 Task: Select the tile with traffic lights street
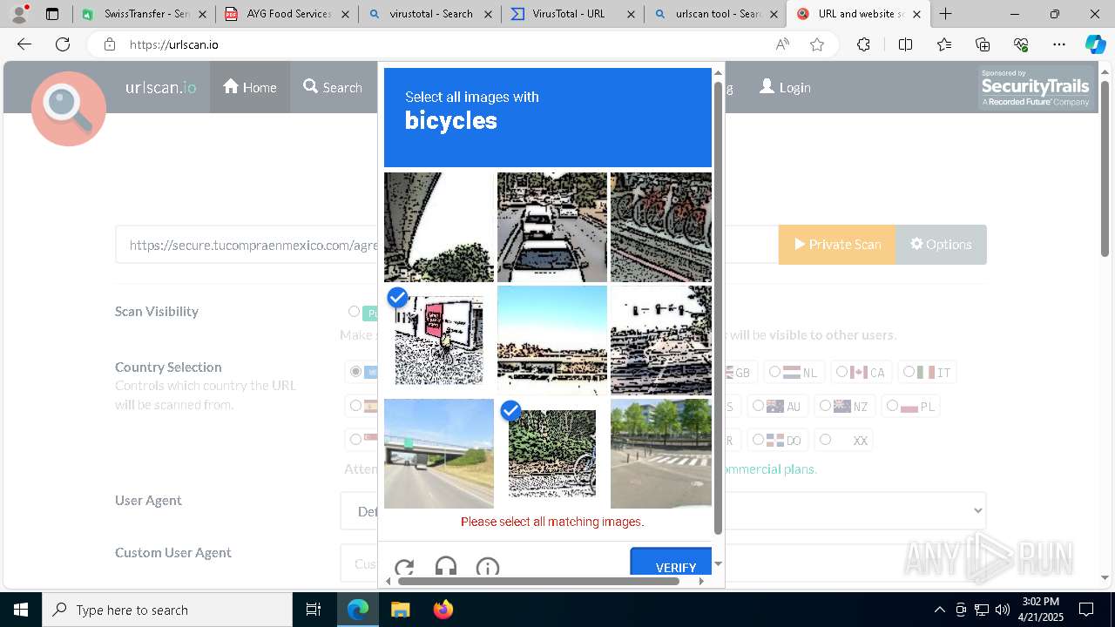point(661,340)
